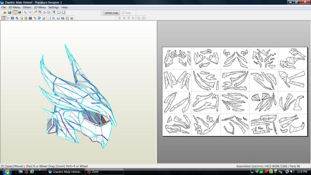Click the gray curved arrow icon
Viewport: 311px width, 175px height.
pyautogui.click(x=44, y=18)
